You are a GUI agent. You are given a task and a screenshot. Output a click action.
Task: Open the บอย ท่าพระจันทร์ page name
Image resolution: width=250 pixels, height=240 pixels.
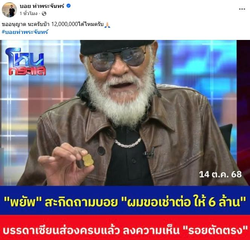point(42,6)
